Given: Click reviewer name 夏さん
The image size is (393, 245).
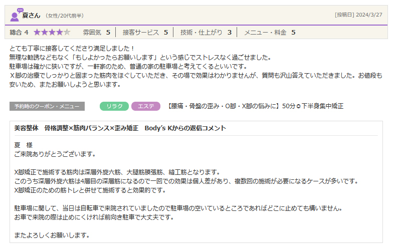Looking at the screenshot, I should (31, 15).
